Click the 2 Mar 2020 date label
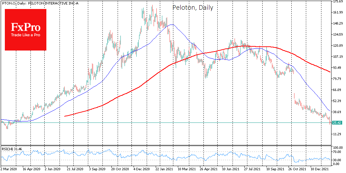 click(8, 170)
